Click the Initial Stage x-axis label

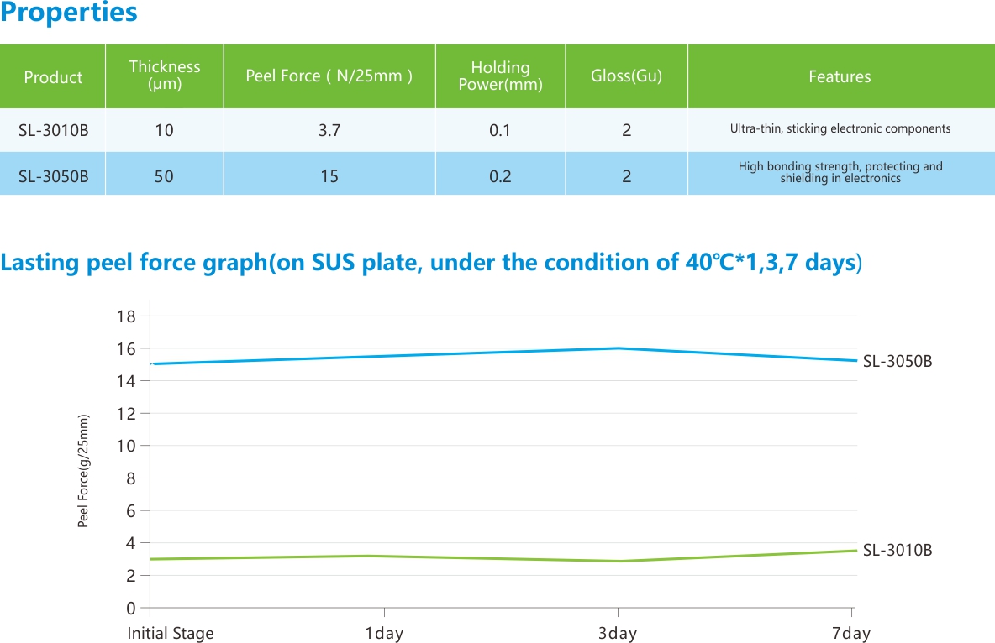[x=171, y=633]
